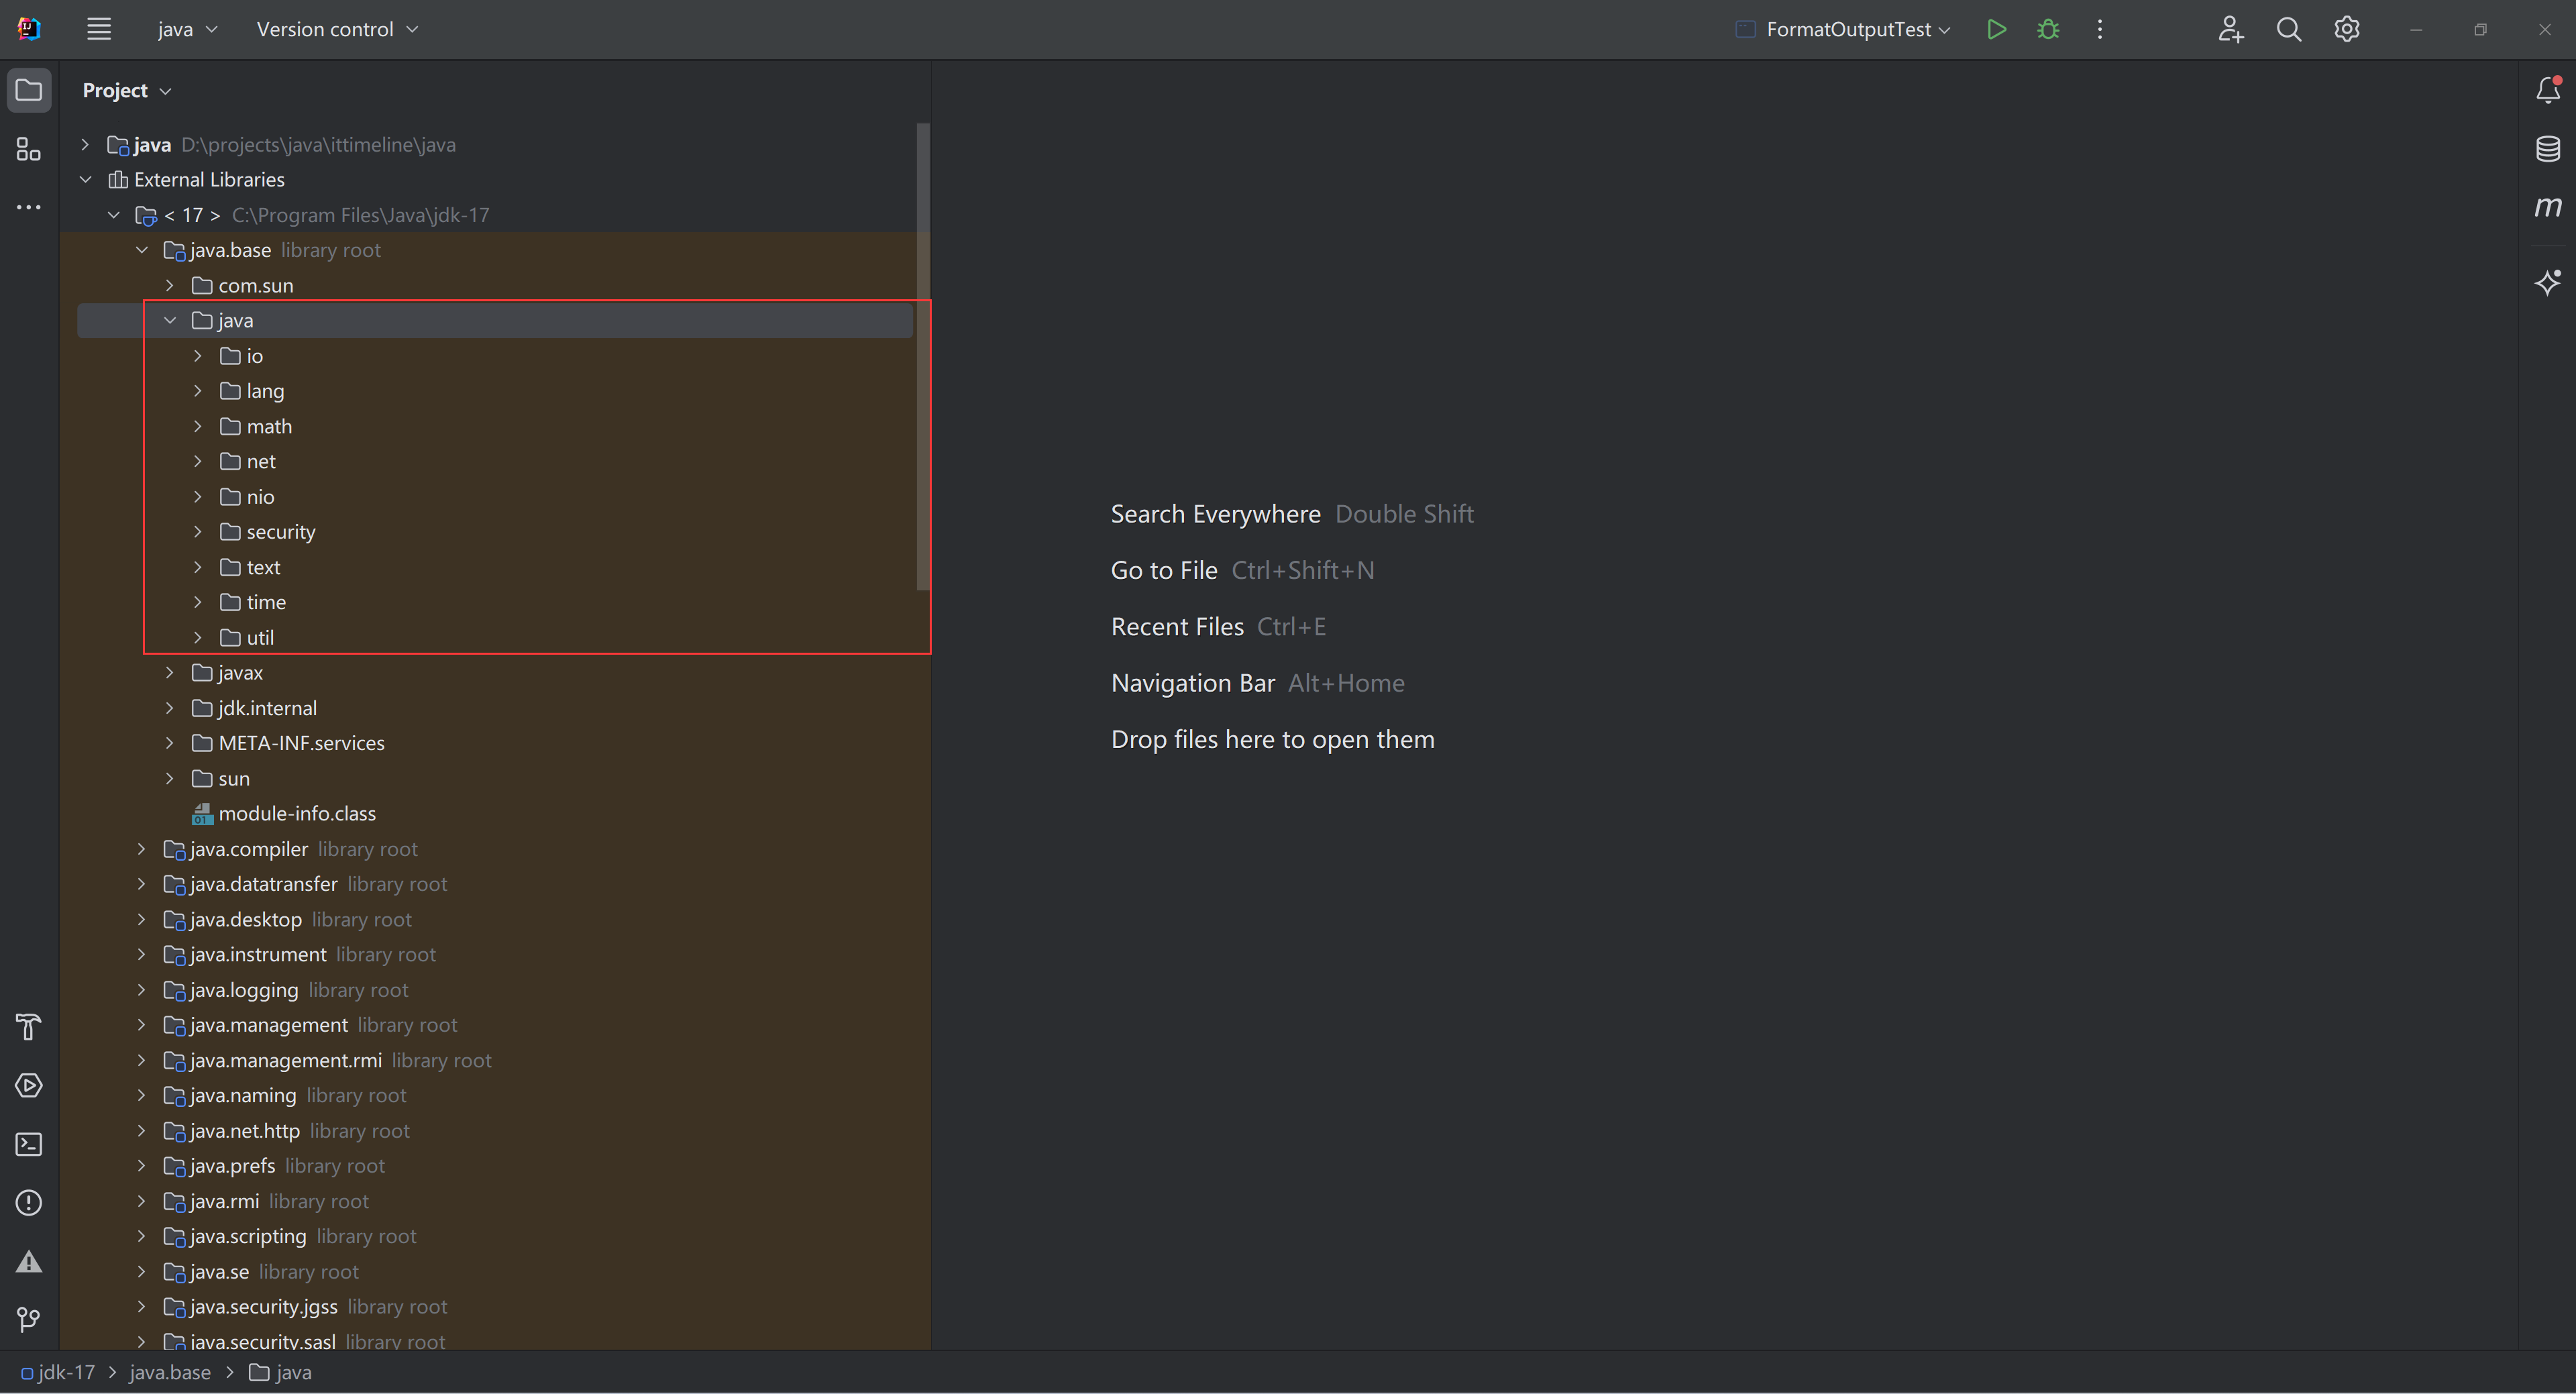
Task: Open the Problems tool window
Action: (x=29, y=1203)
